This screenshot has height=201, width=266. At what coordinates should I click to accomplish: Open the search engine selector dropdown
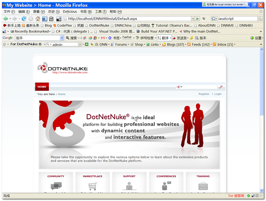pos(214,18)
